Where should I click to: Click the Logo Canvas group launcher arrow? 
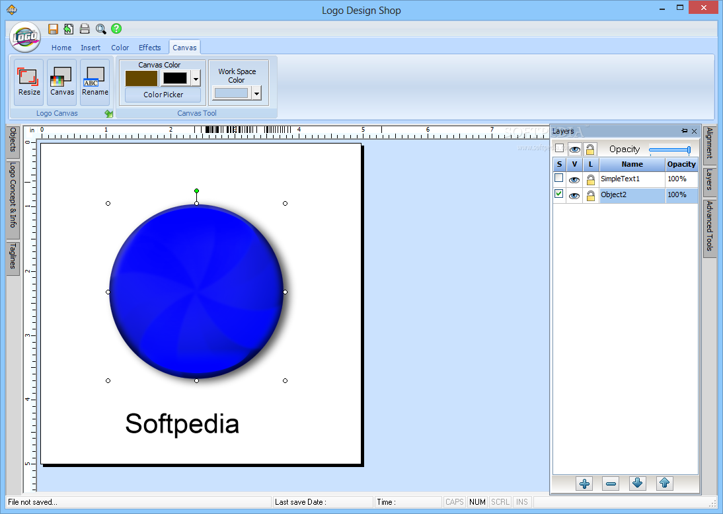tap(109, 114)
